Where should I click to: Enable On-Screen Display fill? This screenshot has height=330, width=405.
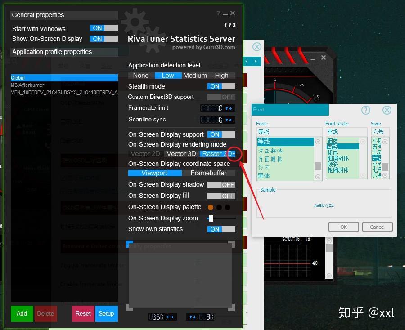pos(221,196)
